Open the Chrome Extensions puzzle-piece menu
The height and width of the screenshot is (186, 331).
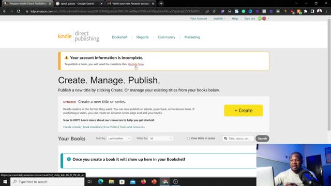(306, 11)
